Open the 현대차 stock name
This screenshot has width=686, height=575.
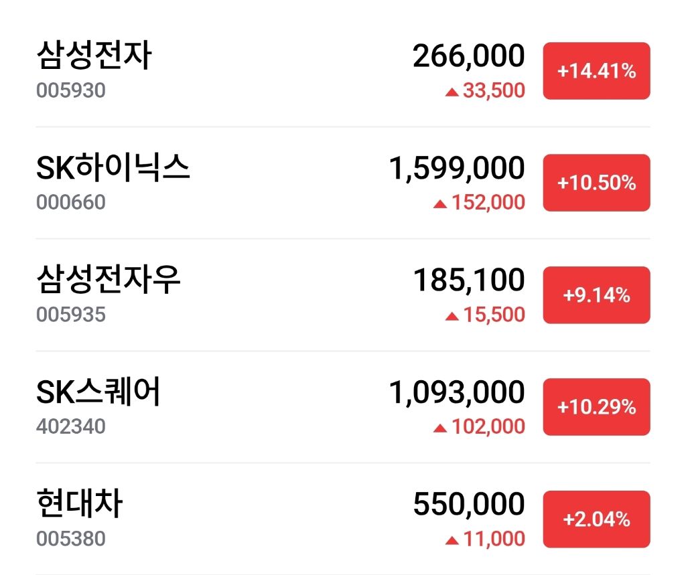(79, 503)
